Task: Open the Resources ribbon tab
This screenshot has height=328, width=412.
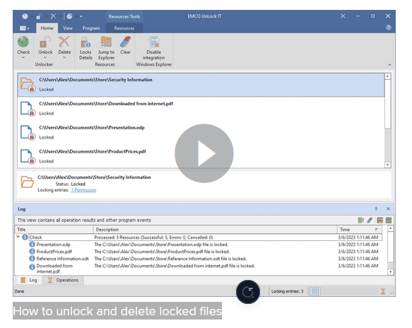Action: (124, 28)
